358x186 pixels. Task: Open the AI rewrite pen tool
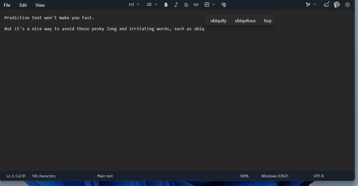308,5
